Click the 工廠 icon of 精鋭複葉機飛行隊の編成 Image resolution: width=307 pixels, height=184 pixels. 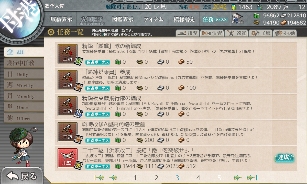click(68, 106)
